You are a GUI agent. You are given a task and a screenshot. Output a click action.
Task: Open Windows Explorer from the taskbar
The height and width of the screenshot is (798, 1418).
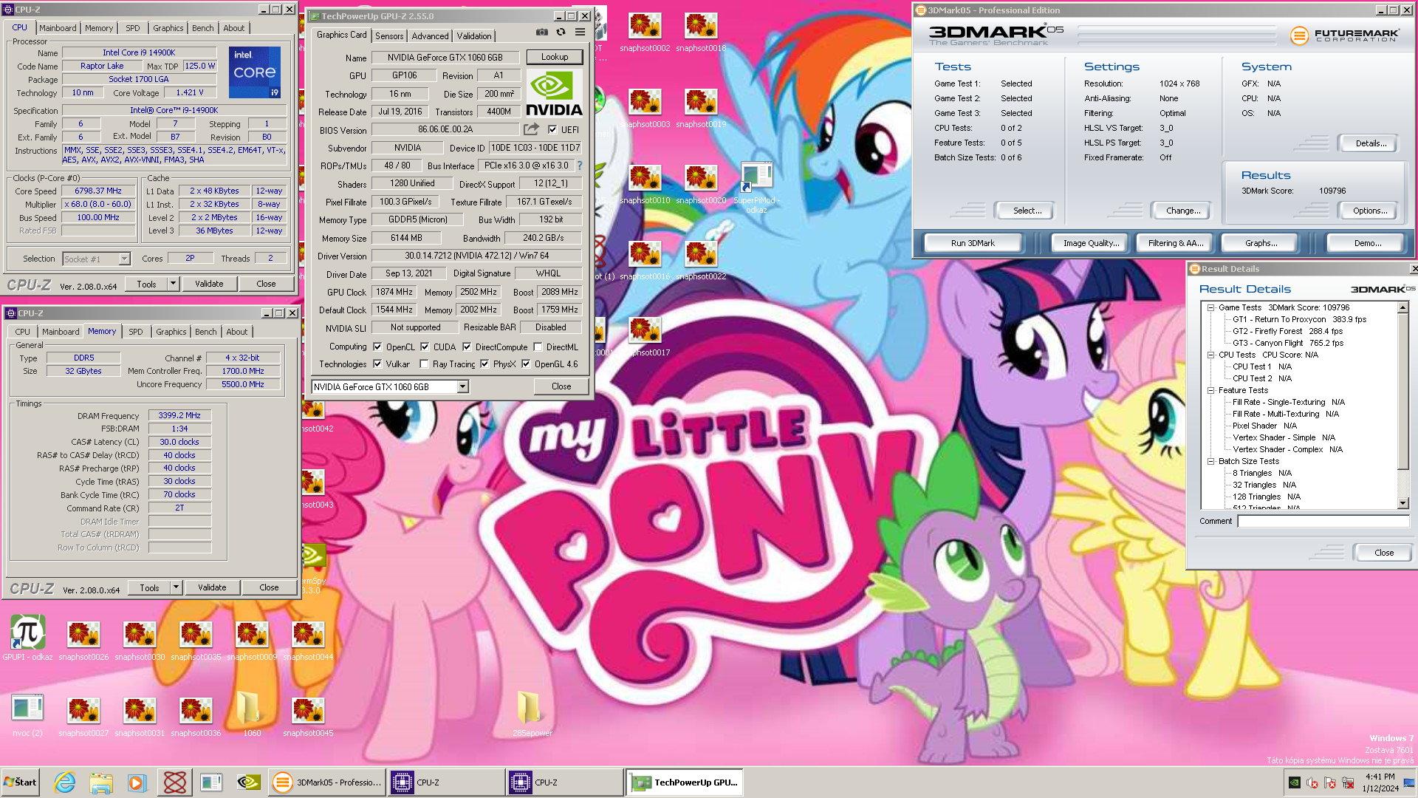point(101,782)
